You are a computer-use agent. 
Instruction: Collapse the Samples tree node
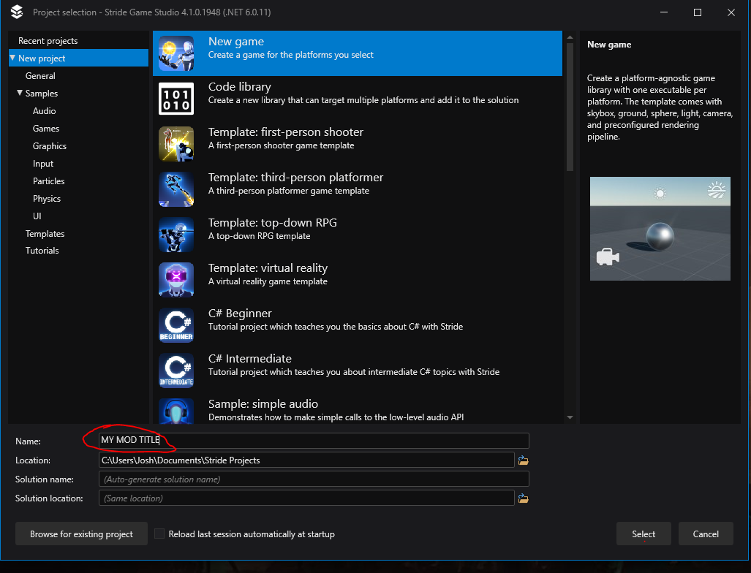20,93
